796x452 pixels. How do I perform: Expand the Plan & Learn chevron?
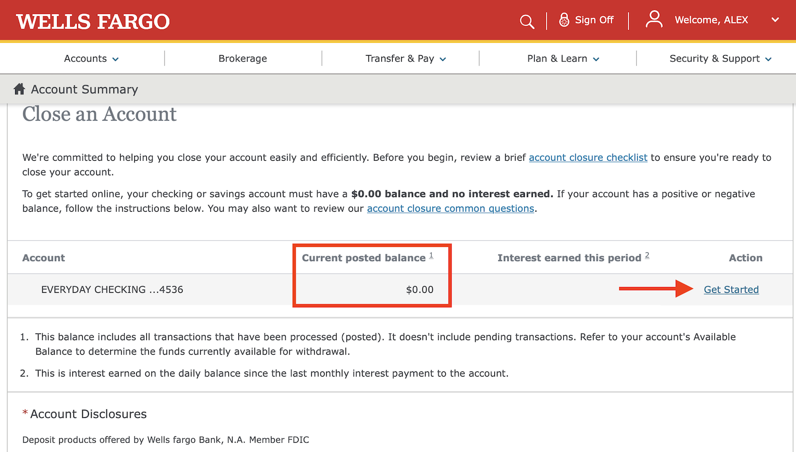click(596, 59)
